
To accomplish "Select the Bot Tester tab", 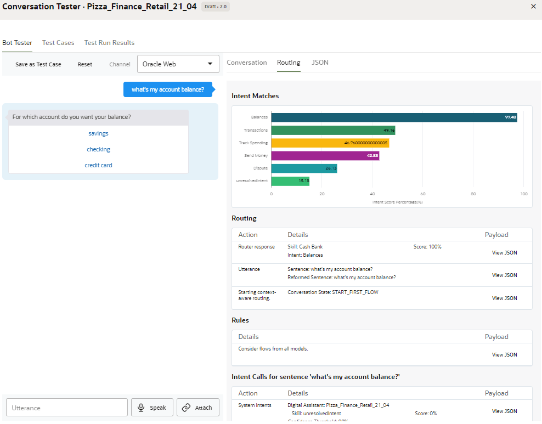I will [x=17, y=43].
